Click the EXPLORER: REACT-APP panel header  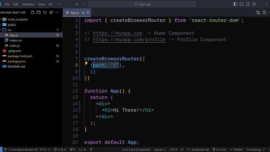click(x=13, y=13)
